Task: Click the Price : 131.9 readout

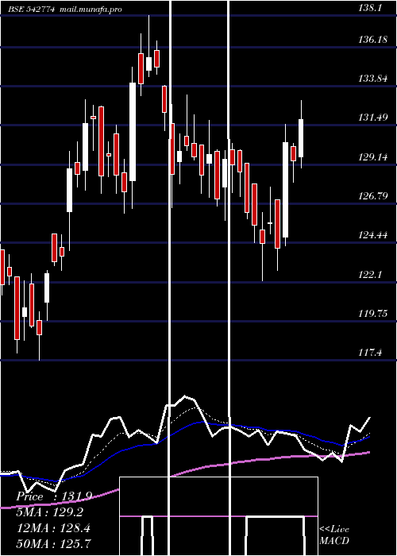Action: 54,496
